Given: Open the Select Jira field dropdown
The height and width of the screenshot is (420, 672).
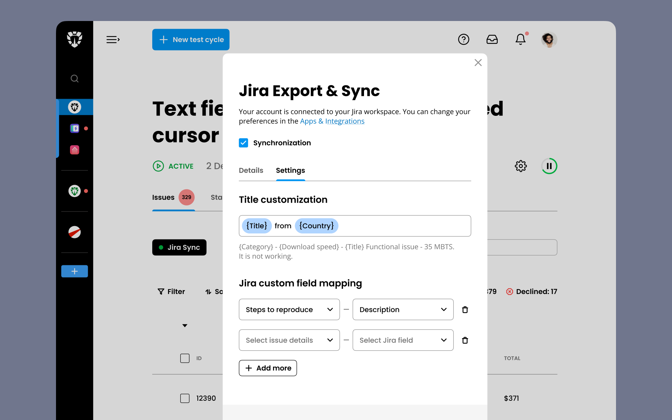Looking at the screenshot, I should click(x=403, y=340).
